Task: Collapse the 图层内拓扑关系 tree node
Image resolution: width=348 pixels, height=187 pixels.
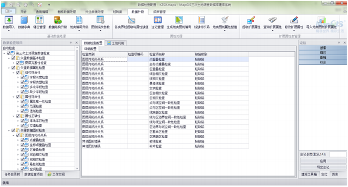Action: (x=13, y=135)
